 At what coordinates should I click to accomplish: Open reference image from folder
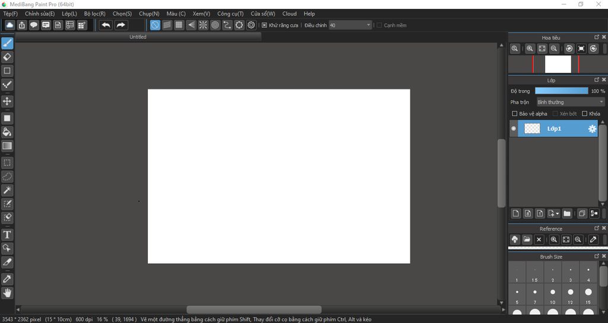[x=527, y=239]
